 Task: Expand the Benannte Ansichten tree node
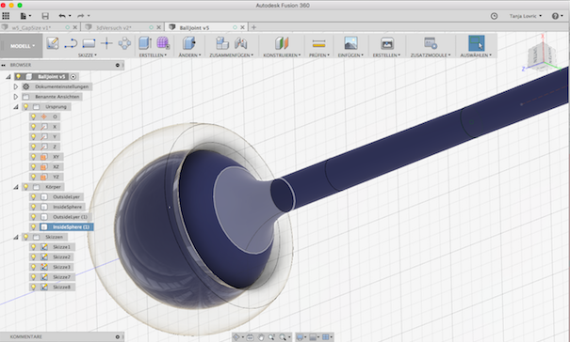[16, 97]
